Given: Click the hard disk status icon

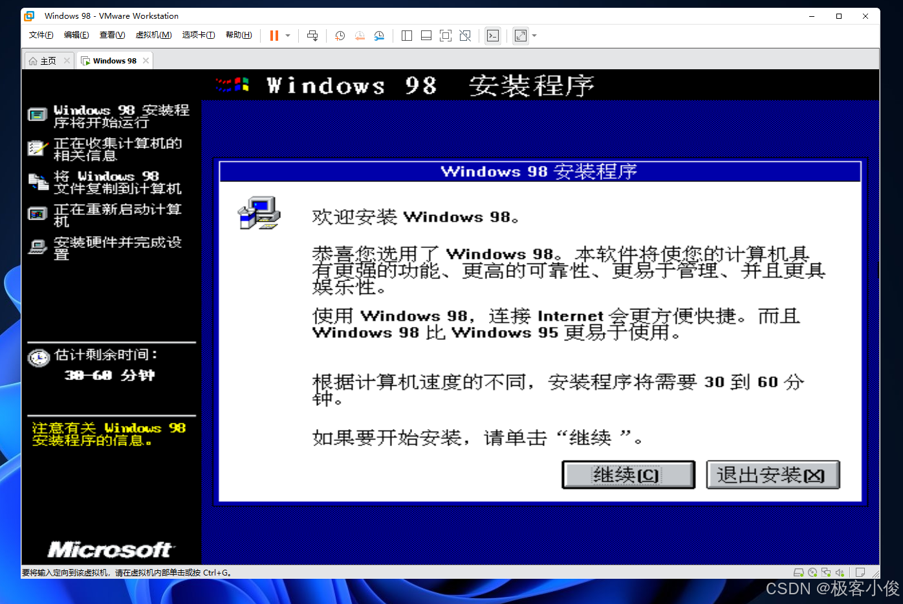Looking at the screenshot, I should pyautogui.click(x=799, y=572).
